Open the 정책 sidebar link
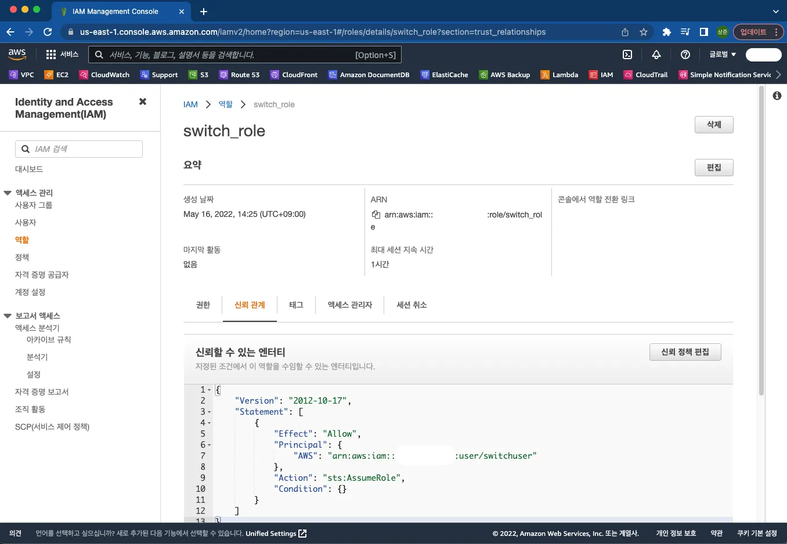Viewport: 787px width, 544px height. (x=22, y=258)
